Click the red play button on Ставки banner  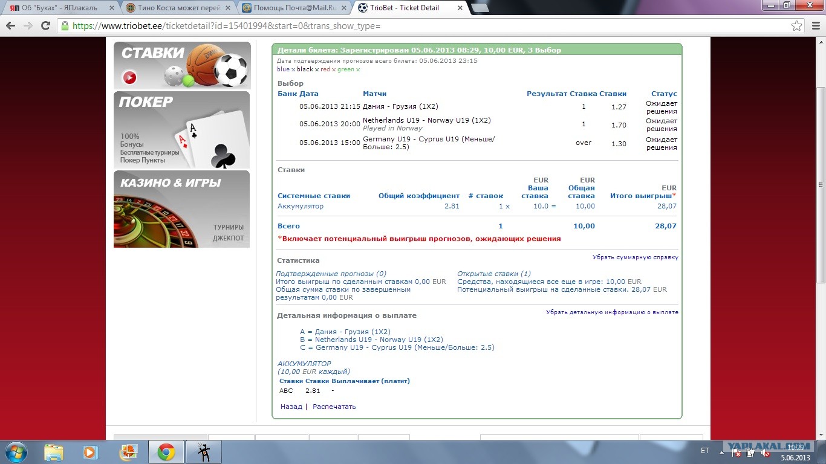(x=130, y=77)
